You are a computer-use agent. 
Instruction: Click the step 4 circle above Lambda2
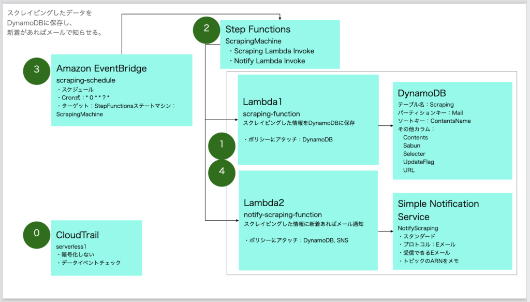pos(222,173)
